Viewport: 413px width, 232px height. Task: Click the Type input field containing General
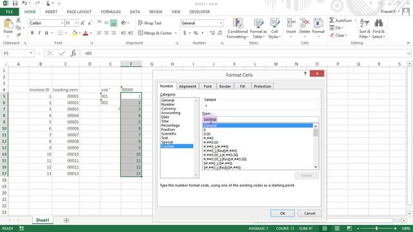pos(260,120)
